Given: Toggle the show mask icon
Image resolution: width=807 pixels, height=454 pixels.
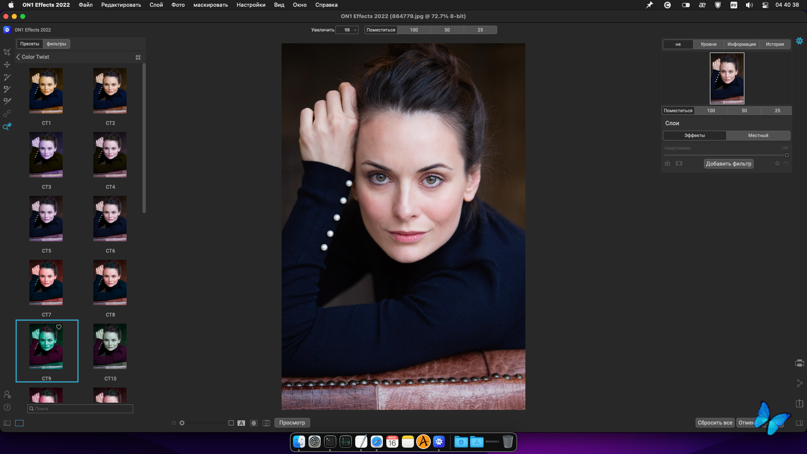Looking at the screenshot, I should pyautogui.click(x=254, y=423).
